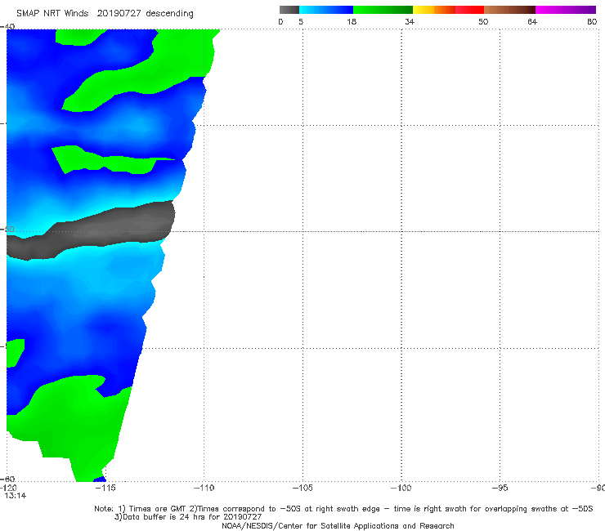Click the longitude label '-95'
Viewport: 605px width, 531px height.
500,488
